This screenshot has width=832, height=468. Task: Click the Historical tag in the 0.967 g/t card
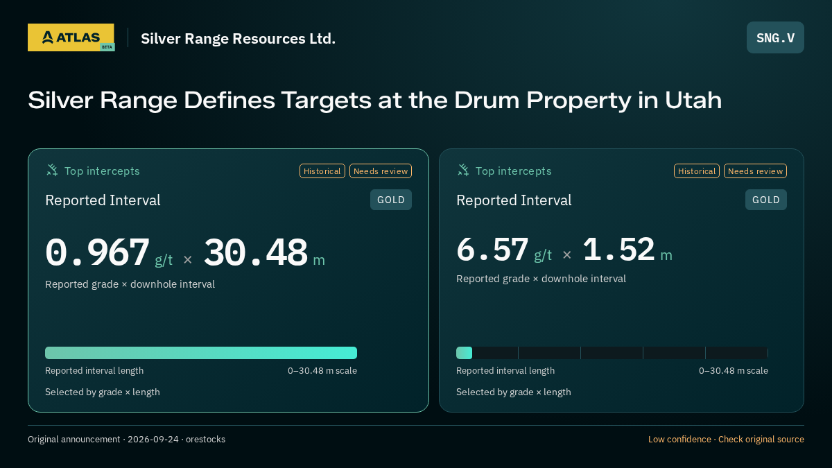click(322, 171)
